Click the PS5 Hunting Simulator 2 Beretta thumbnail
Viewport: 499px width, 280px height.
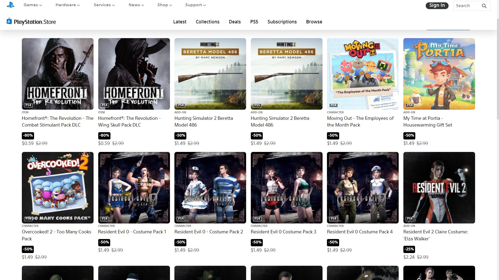pos(286,74)
